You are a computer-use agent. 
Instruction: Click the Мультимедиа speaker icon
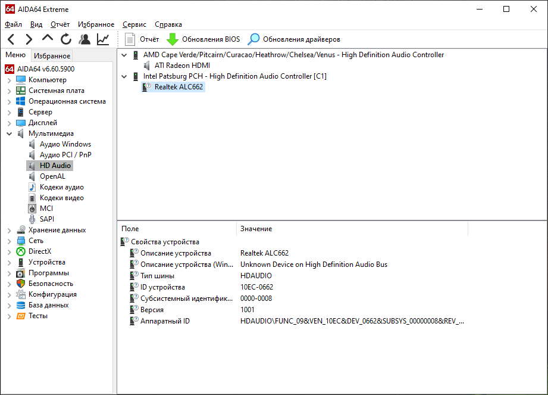pos(21,133)
